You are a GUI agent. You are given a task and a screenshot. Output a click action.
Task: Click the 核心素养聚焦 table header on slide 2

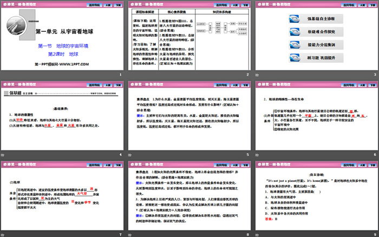click(x=177, y=11)
